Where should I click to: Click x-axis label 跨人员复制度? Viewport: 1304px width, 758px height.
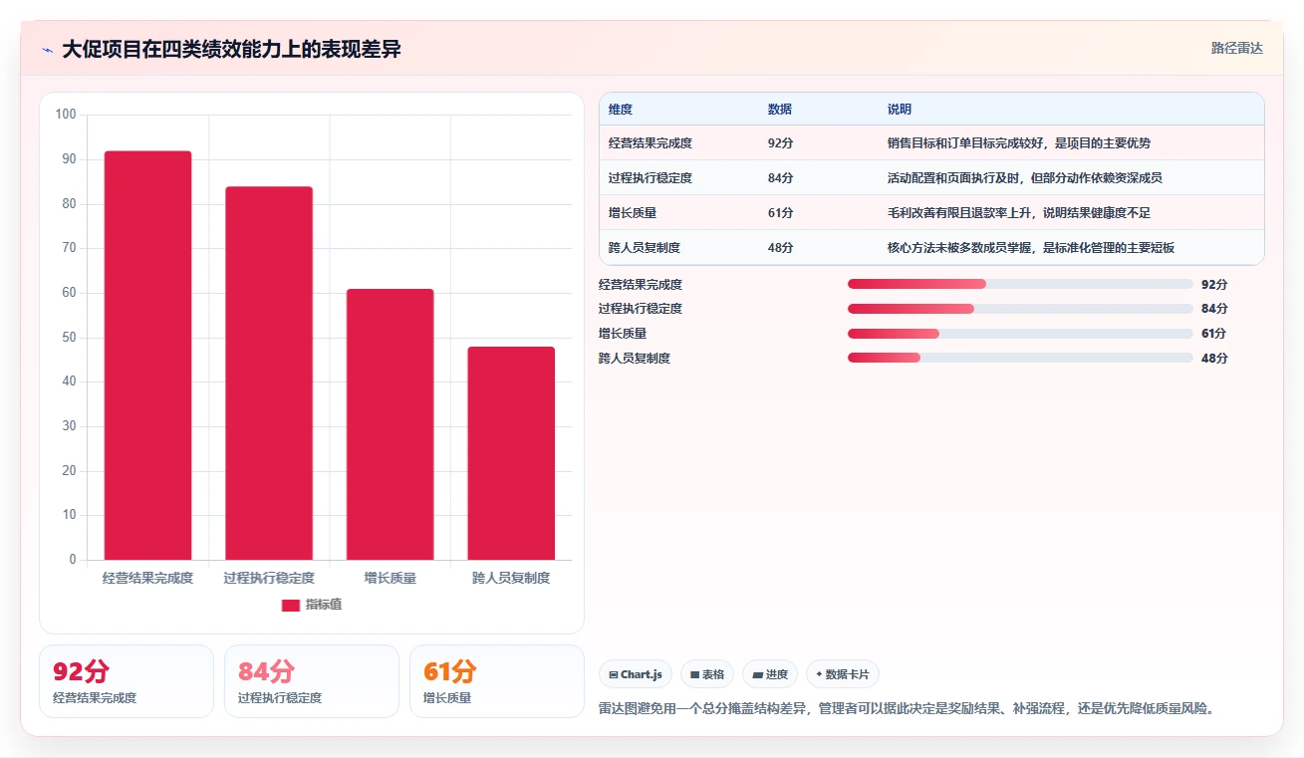pyautogui.click(x=511, y=578)
